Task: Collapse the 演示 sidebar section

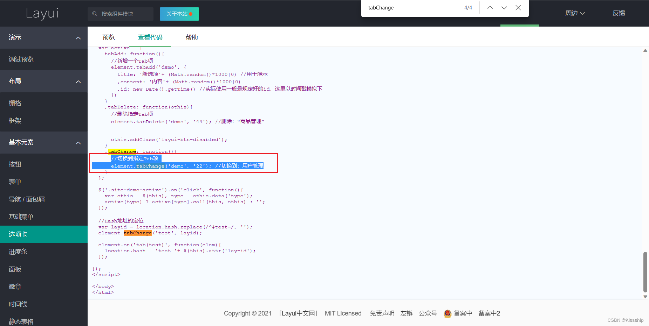Action: tap(78, 37)
